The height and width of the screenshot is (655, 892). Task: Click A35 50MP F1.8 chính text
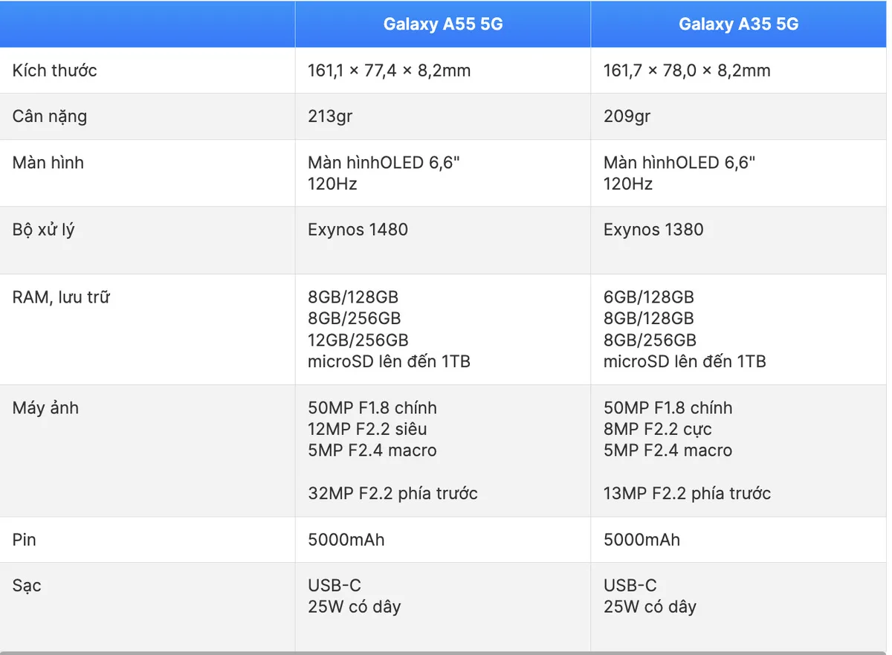coord(668,408)
